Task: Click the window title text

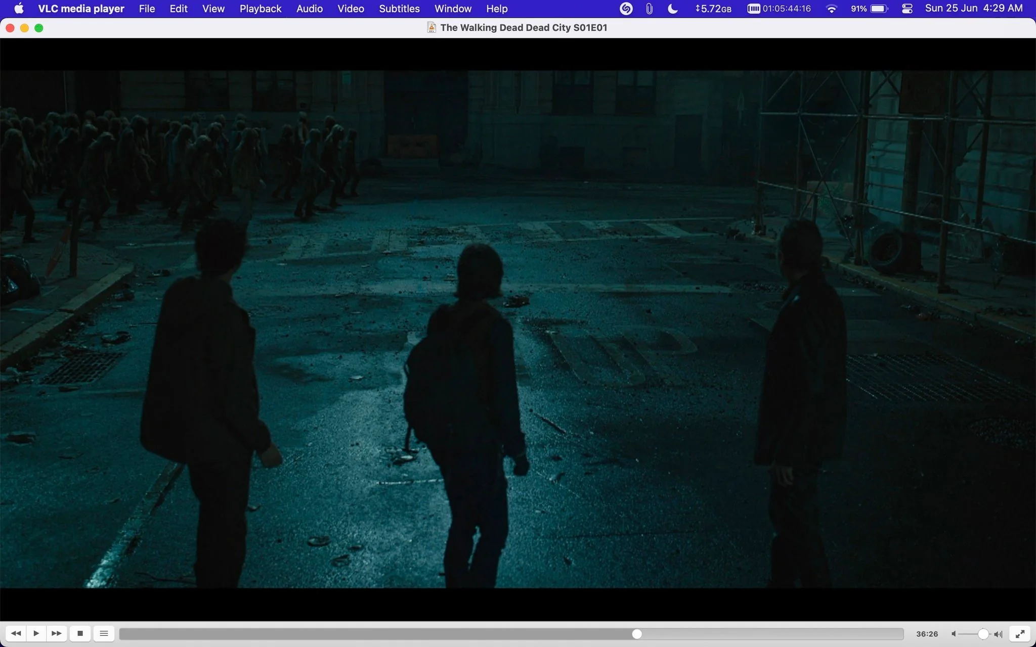Action: tap(524, 27)
